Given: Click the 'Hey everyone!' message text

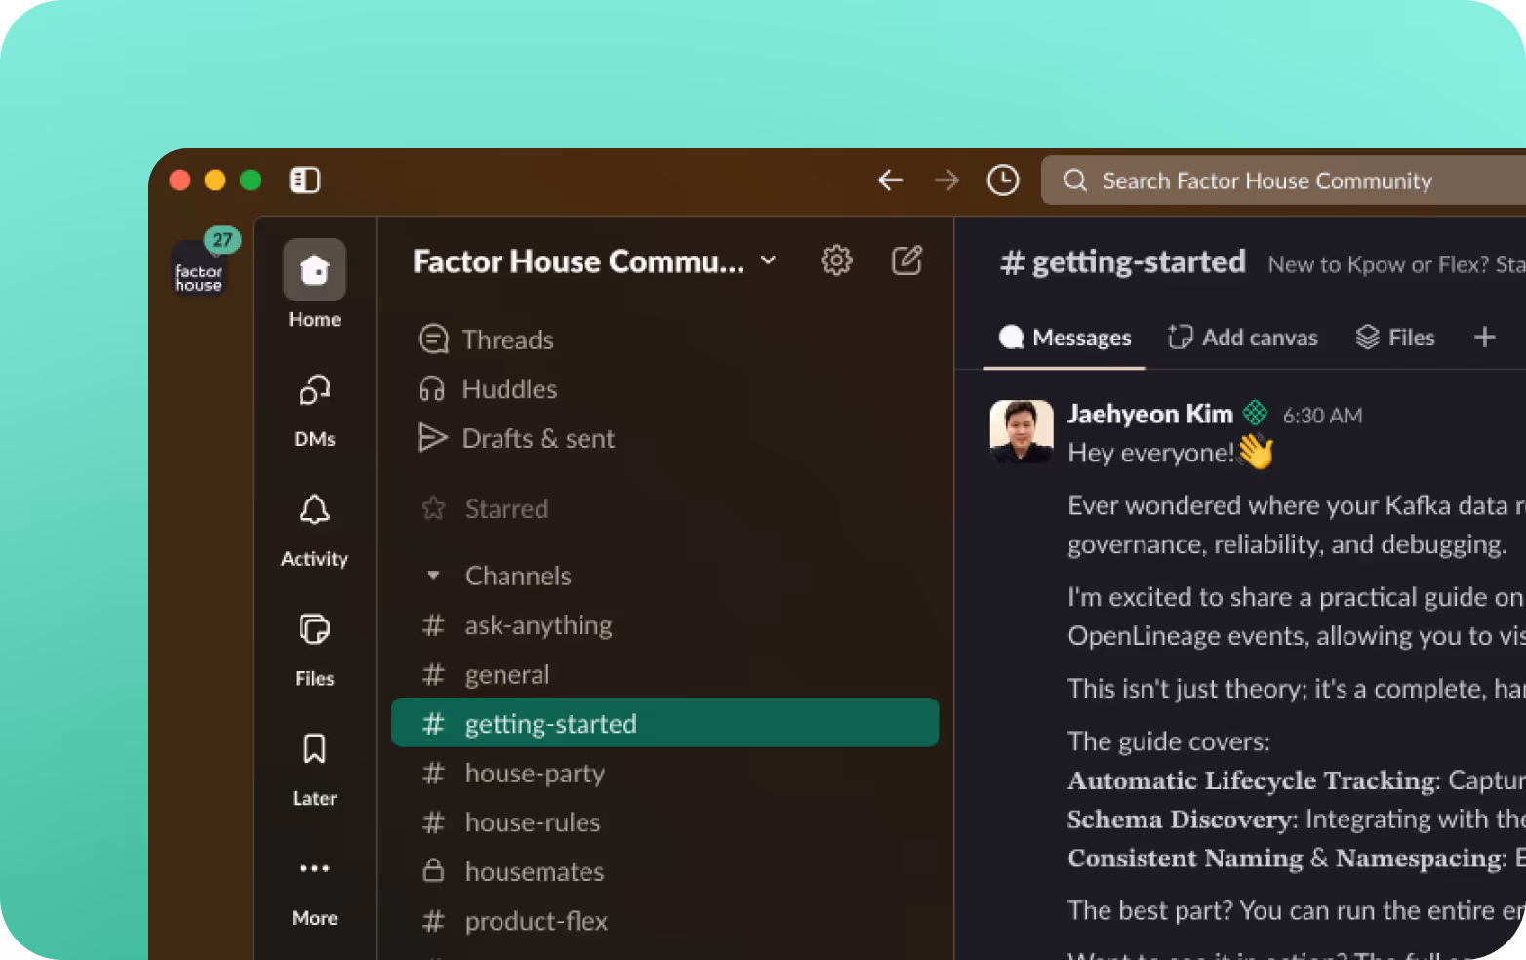Looking at the screenshot, I should click(x=1150, y=453).
